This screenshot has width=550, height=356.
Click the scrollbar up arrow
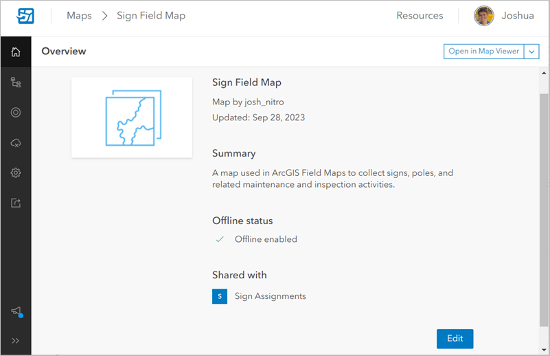pyautogui.click(x=544, y=73)
